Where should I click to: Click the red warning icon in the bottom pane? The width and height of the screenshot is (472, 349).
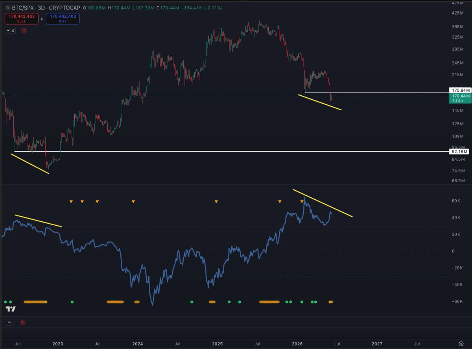click(x=22, y=322)
